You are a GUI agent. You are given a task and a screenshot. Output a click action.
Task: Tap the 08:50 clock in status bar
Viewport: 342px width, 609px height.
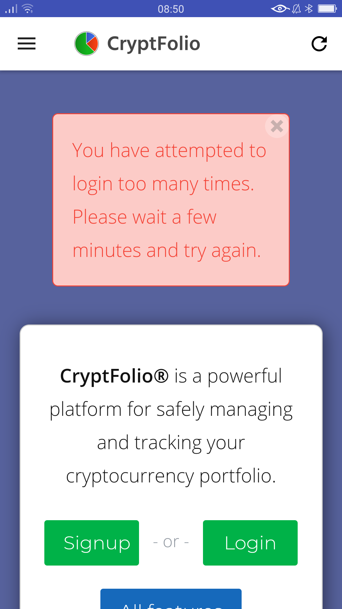[171, 9]
